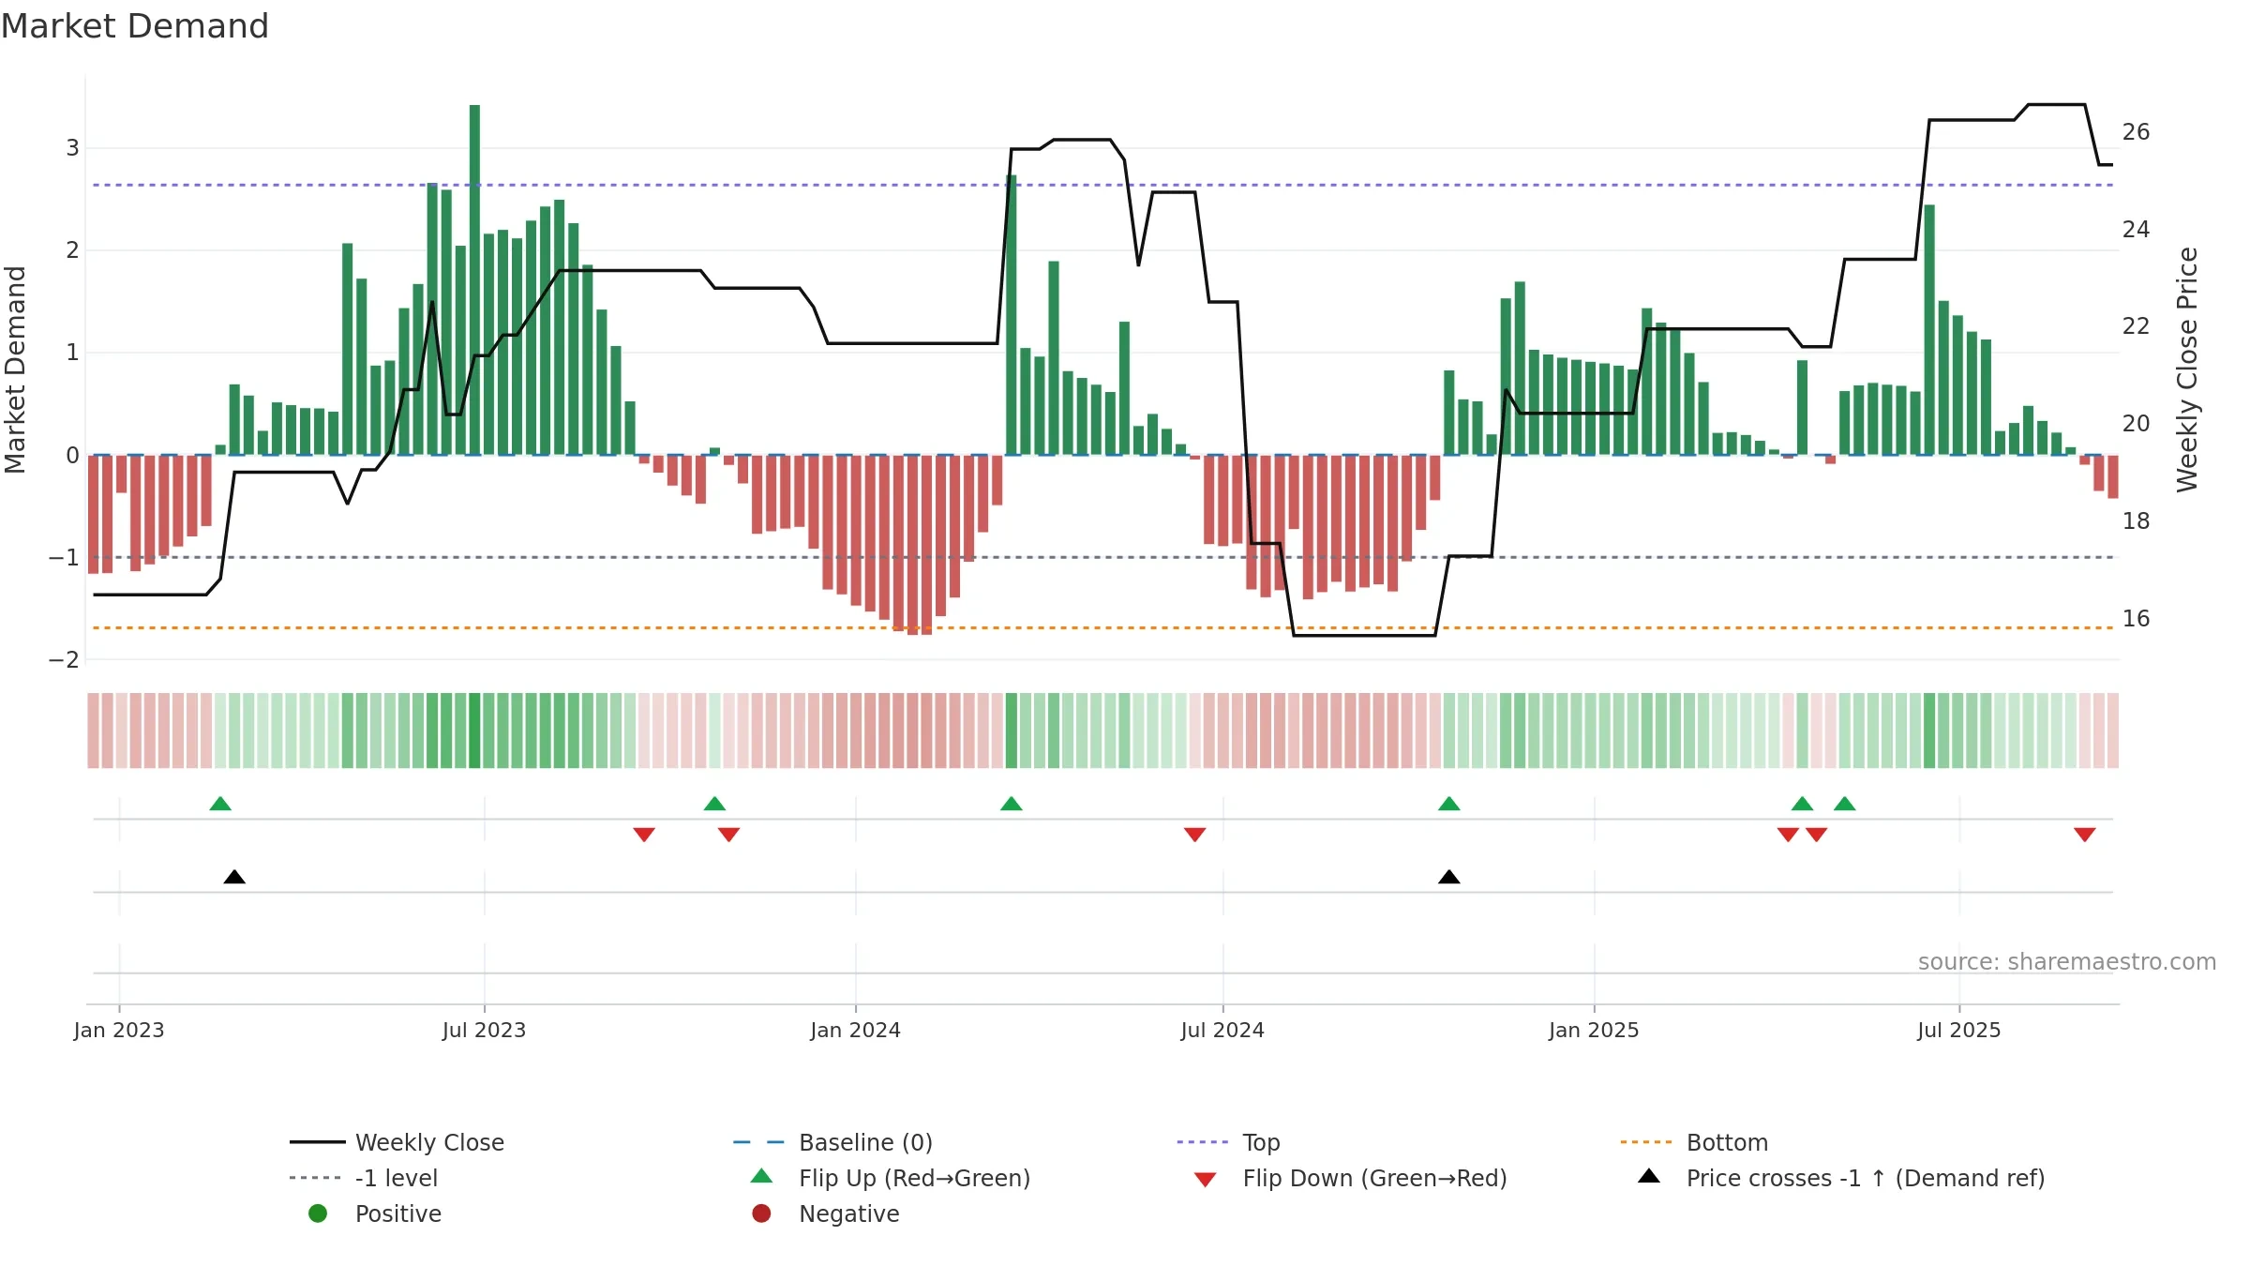Viewport: 2250px width, 1266px height.
Task: Click the Flip Down (Green→Red) legend entry
Action: point(1350,1178)
